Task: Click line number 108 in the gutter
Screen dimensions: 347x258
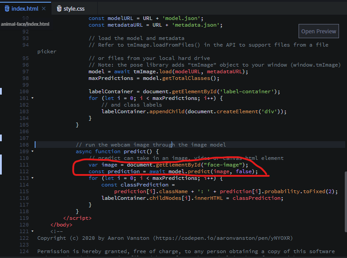Action: click(x=24, y=145)
